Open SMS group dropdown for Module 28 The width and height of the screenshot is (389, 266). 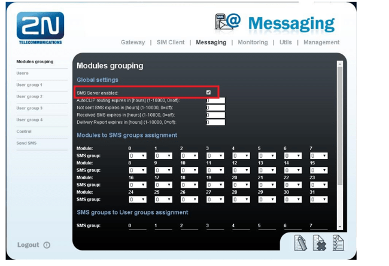(x=241, y=200)
